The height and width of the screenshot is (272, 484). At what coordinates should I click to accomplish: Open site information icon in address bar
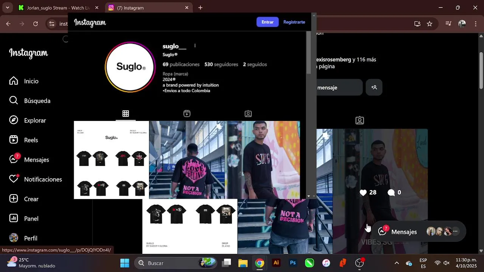click(52, 24)
